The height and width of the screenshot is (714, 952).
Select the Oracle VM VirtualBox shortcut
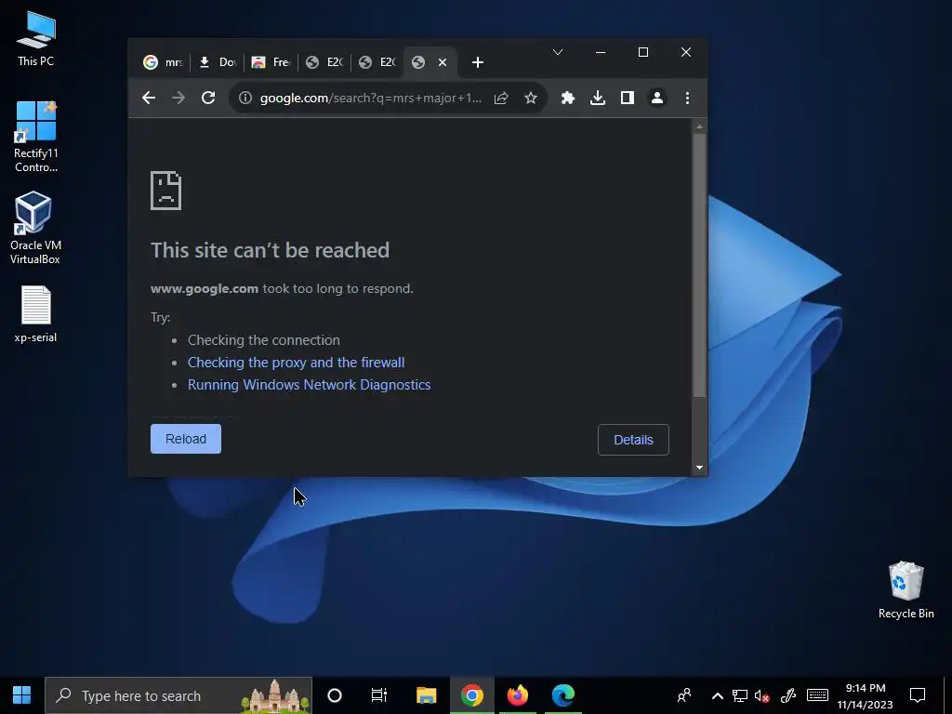coord(35,228)
